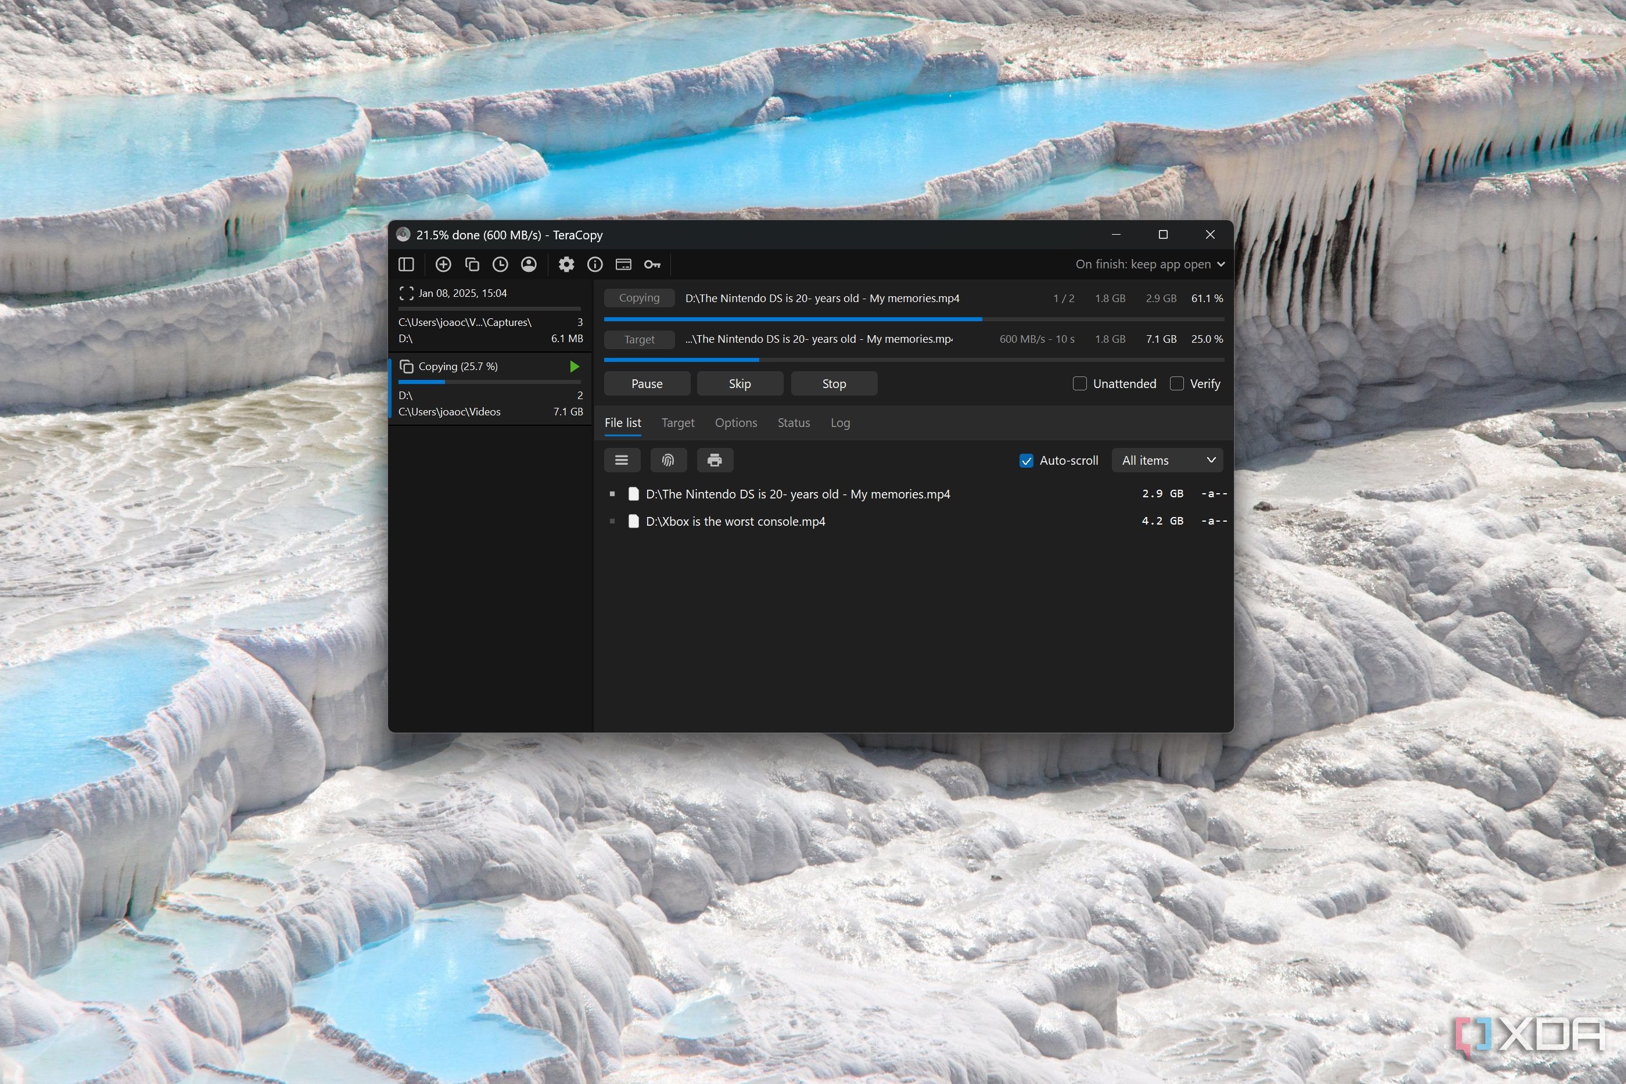The image size is (1626, 1084).
Task: Click the payment card icon
Action: (623, 264)
